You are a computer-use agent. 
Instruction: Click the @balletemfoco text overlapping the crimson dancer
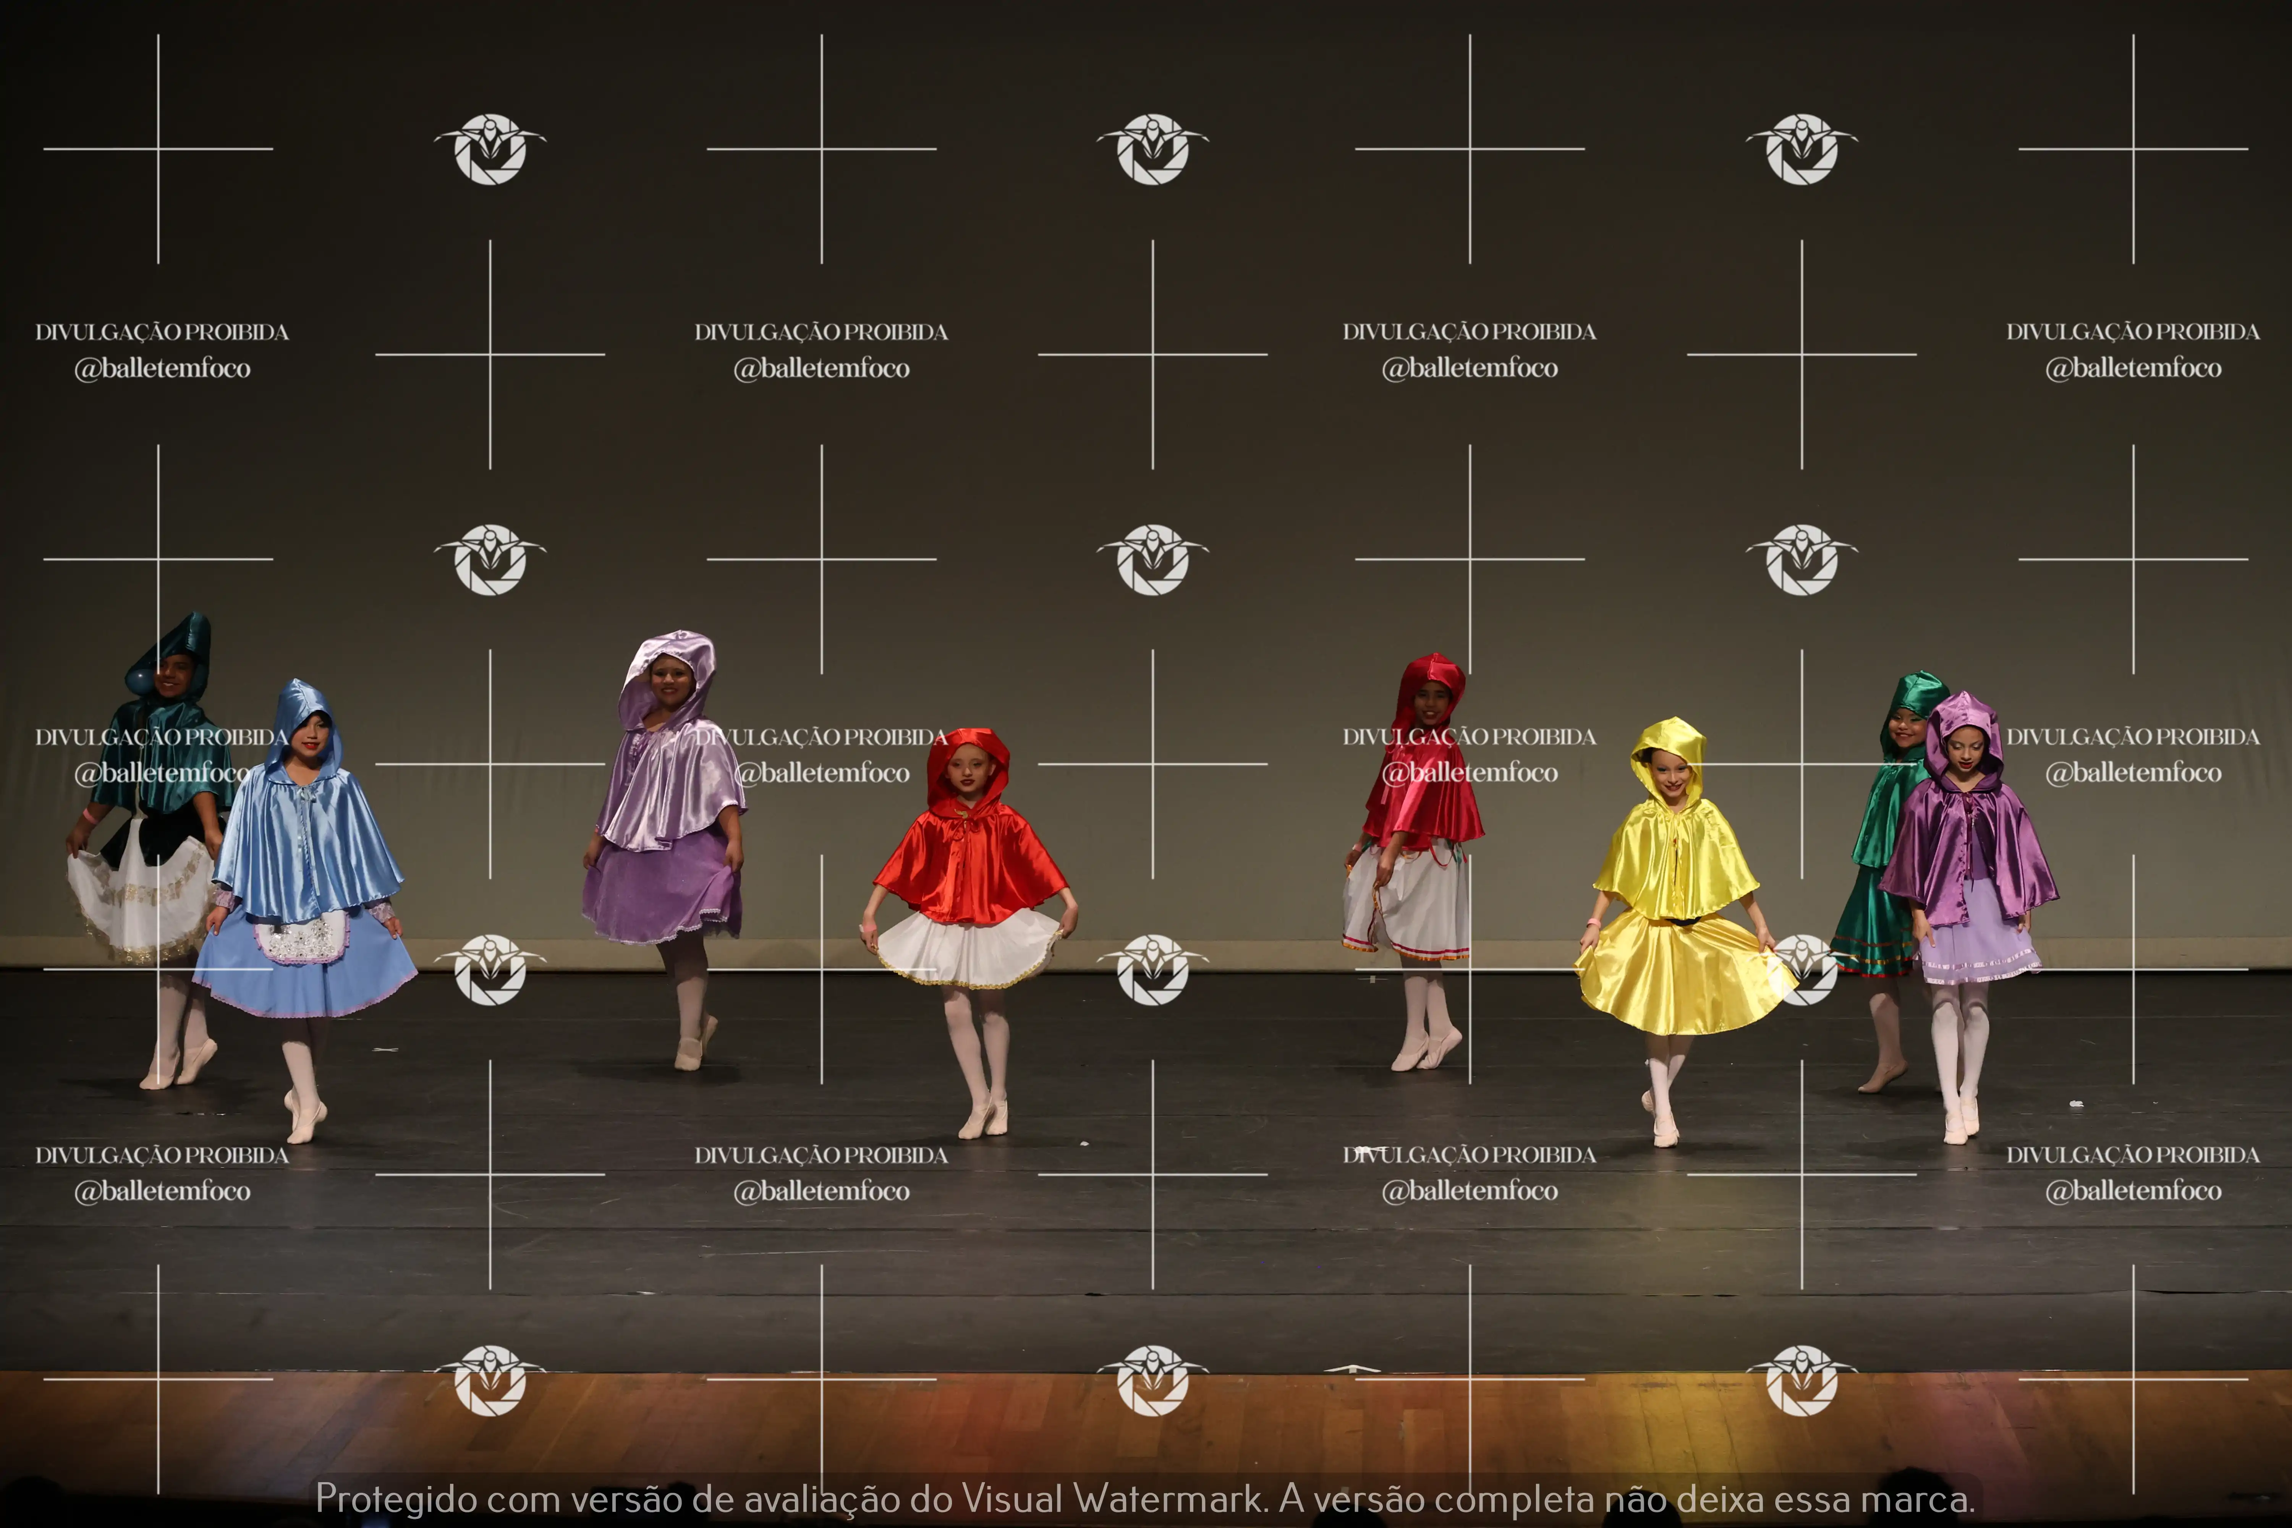[1470, 773]
